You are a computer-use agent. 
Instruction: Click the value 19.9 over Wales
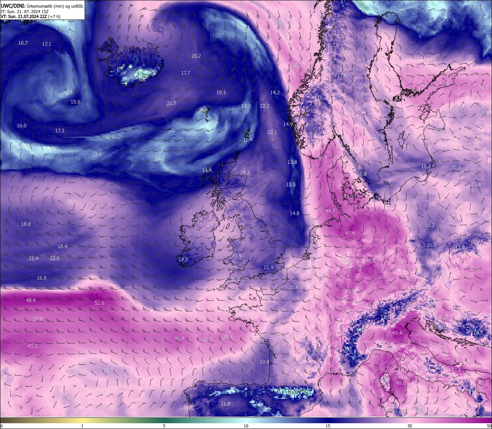pyautogui.click(x=237, y=256)
